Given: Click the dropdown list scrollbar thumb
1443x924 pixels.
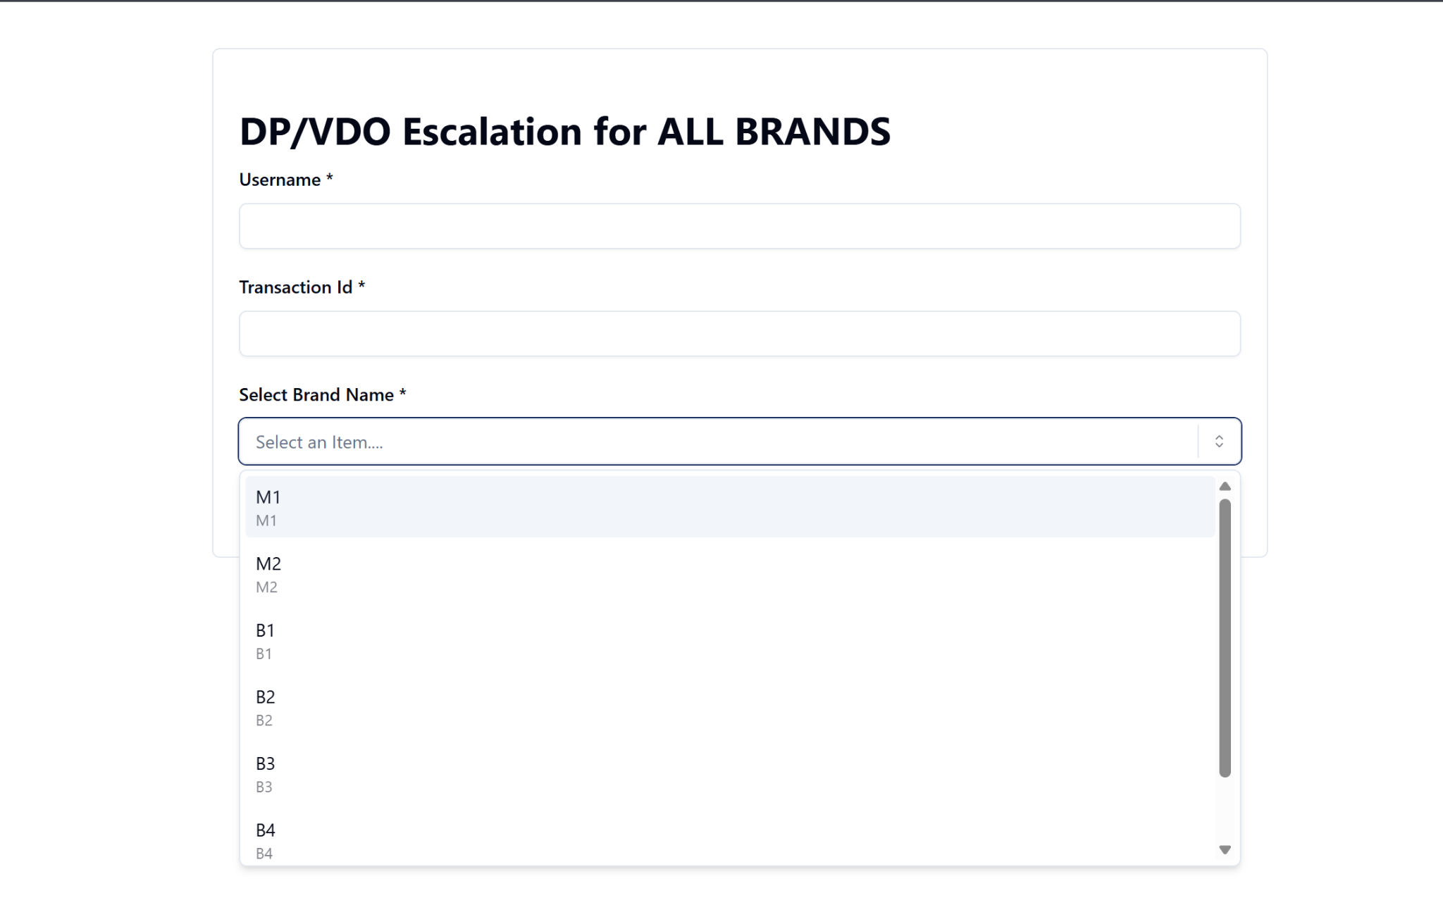Looking at the screenshot, I should coord(1225,637).
